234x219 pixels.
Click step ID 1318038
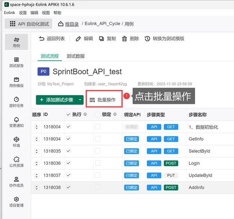52,187
